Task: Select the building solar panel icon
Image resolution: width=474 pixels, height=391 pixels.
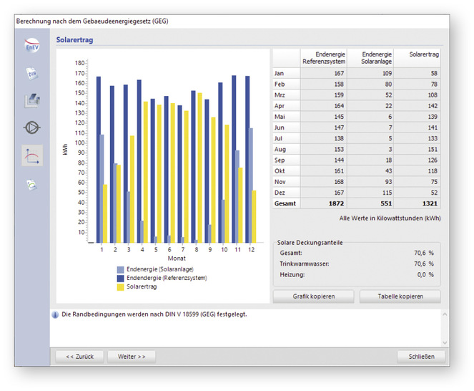Action: pos(32,100)
